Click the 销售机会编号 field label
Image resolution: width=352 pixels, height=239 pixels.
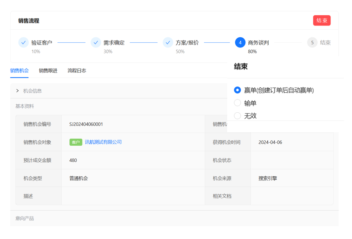click(x=37, y=124)
